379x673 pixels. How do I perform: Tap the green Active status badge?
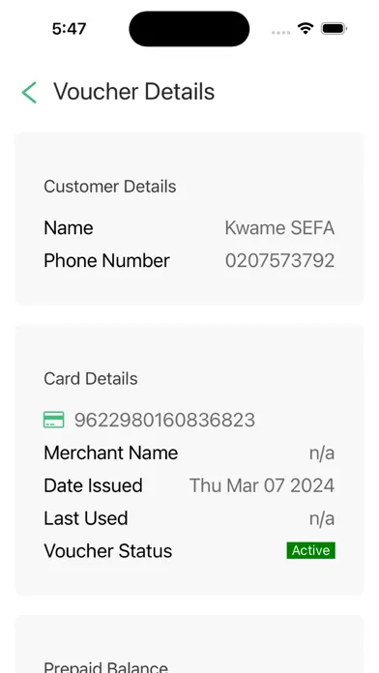(x=310, y=550)
